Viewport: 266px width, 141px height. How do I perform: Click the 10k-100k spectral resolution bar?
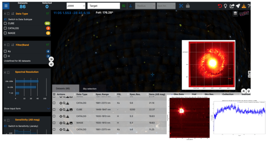(27, 81)
